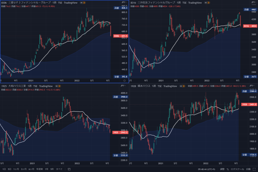Select 年初来 year-to-date range
The height and width of the screenshot is (172, 258).
[40, 169]
